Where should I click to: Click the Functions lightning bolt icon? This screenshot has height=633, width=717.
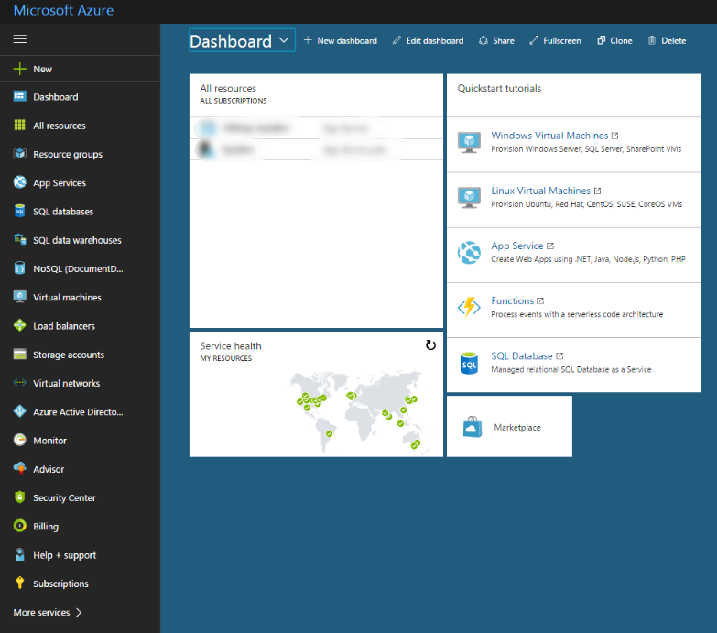coord(469,308)
